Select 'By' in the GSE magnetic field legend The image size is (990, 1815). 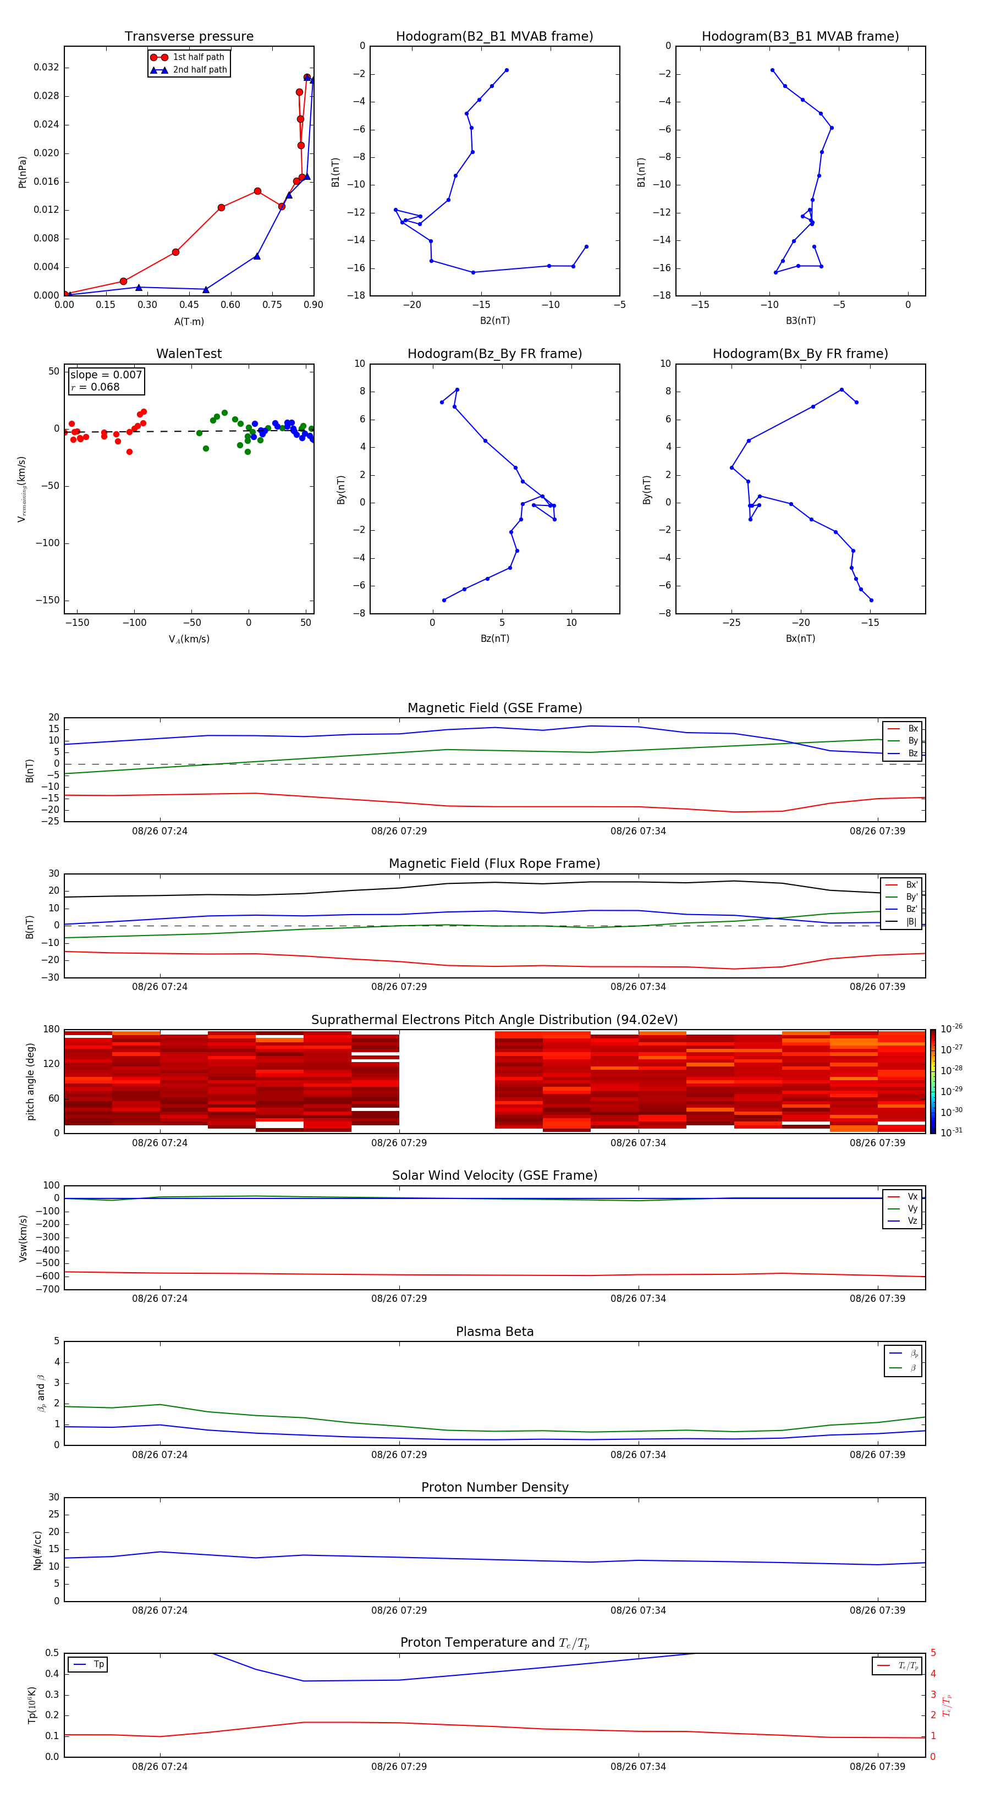pos(903,740)
